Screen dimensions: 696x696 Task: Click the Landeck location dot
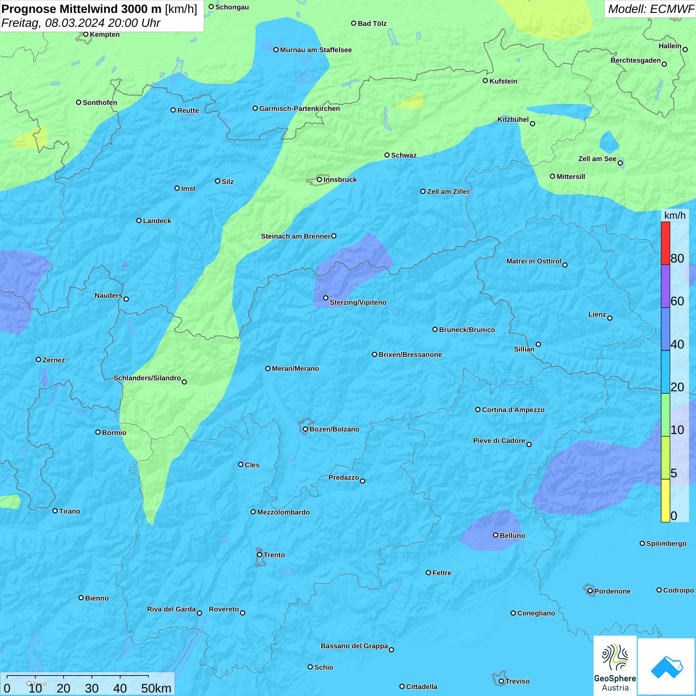139,220
